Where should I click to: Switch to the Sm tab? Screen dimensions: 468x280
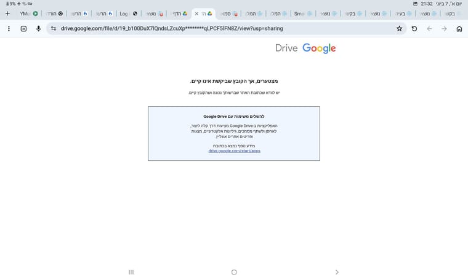[303, 14]
